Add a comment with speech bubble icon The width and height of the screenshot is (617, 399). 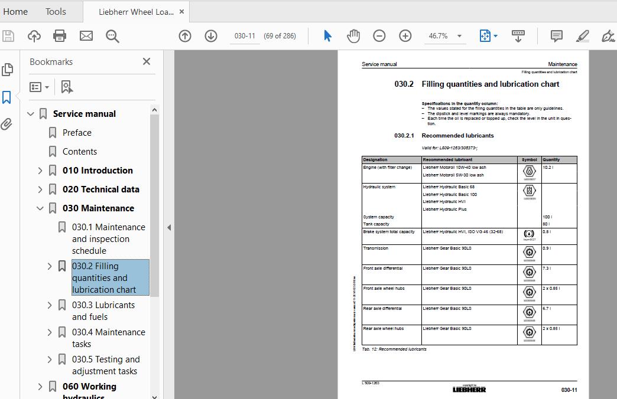[556, 36]
